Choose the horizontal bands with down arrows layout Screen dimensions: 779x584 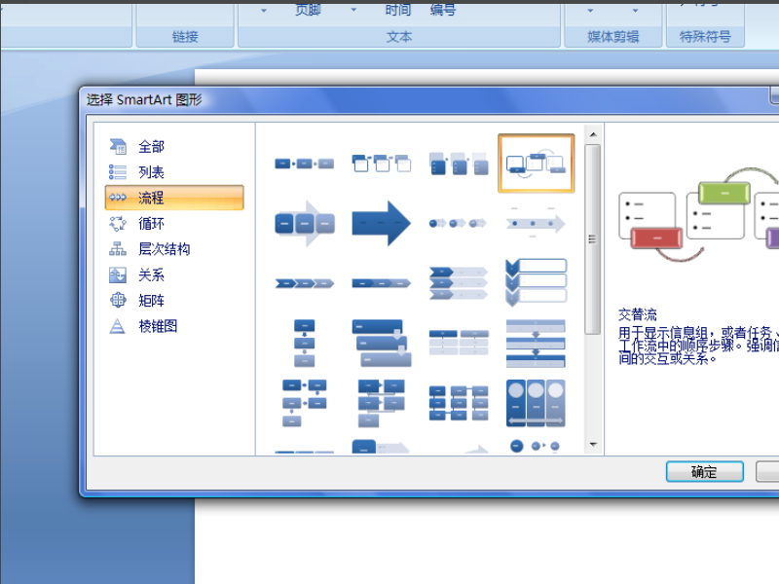pyautogui.click(x=536, y=344)
